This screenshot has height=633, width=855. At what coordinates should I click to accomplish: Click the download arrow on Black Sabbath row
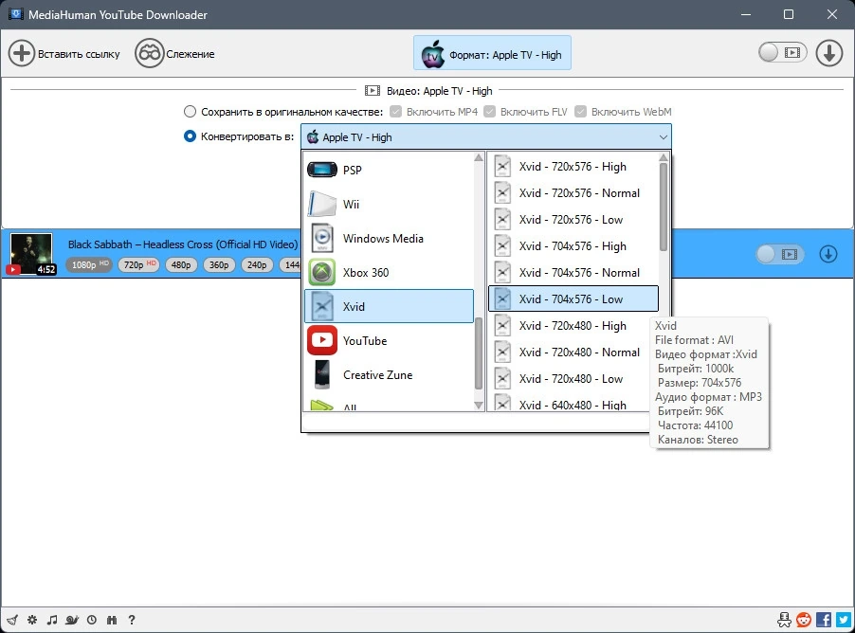coord(828,254)
